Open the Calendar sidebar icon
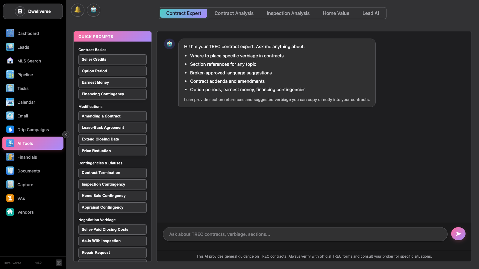479x269 pixels. pos(10,102)
